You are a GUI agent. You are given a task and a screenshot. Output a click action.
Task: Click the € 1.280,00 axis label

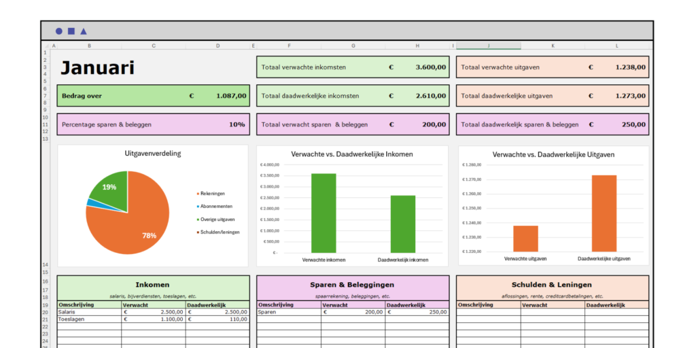click(472, 164)
